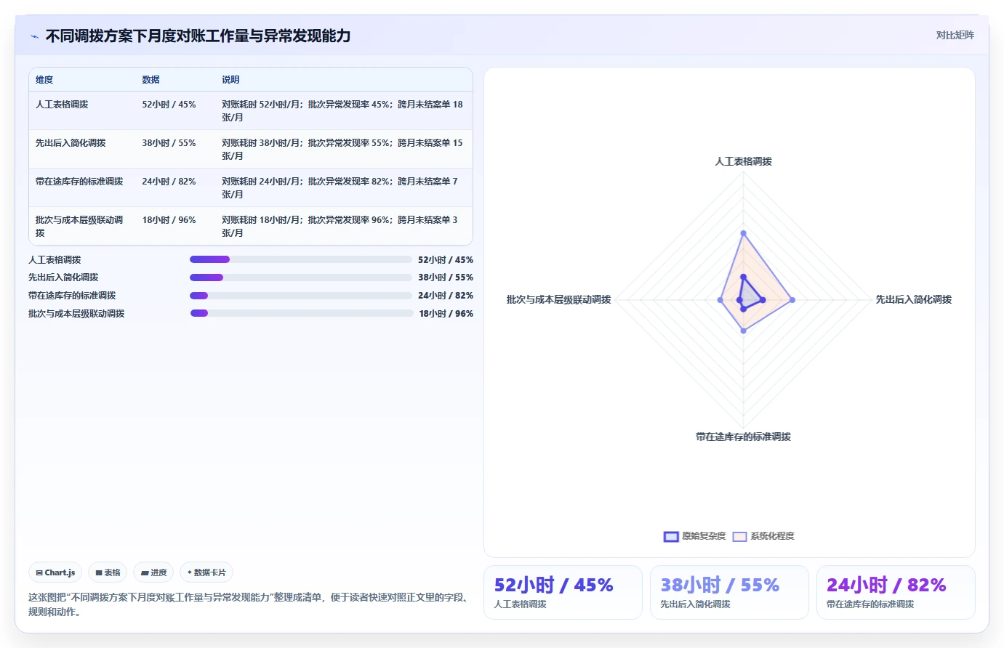Click the 原始复杂度 legend color box
This screenshot has width=1004, height=648.
pyautogui.click(x=671, y=537)
